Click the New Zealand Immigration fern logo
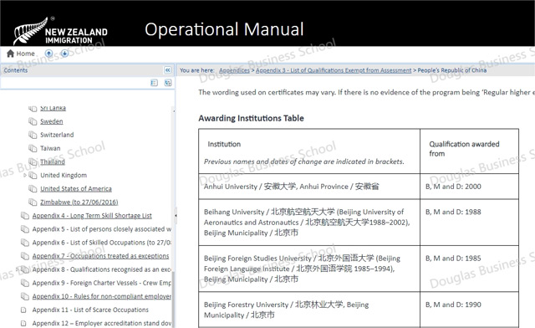Viewport: 535px width, 328px height. tap(61, 31)
